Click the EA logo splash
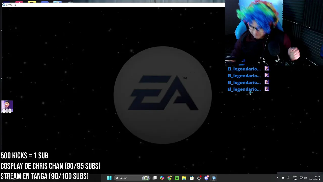 coord(163,95)
